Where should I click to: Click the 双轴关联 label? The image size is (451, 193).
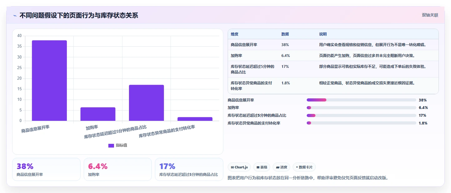[430, 15]
